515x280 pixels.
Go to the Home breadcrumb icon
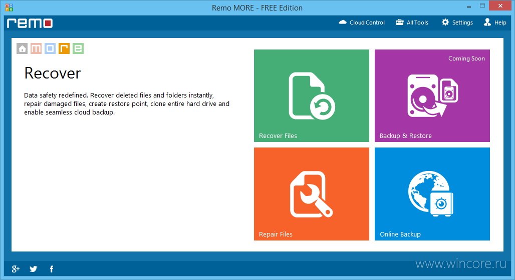point(22,48)
